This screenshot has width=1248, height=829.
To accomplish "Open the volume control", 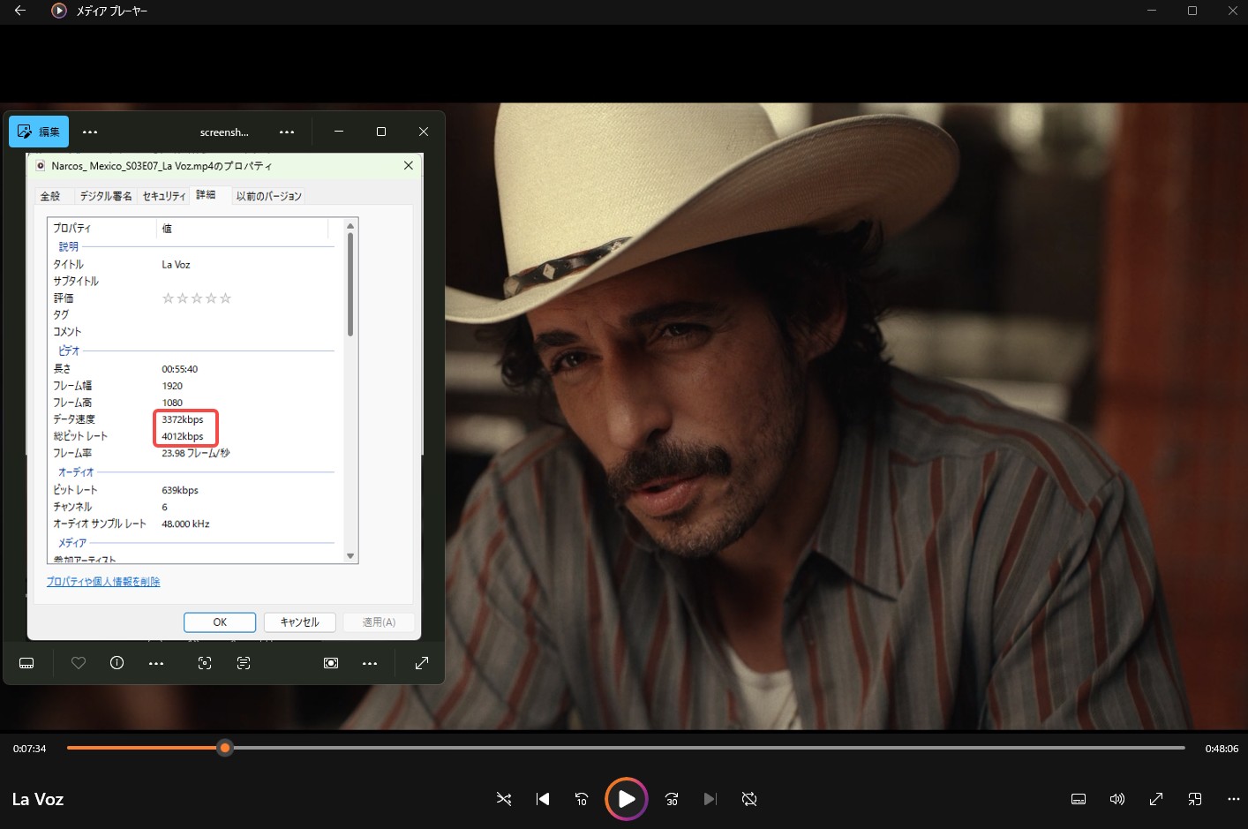I will [1116, 799].
